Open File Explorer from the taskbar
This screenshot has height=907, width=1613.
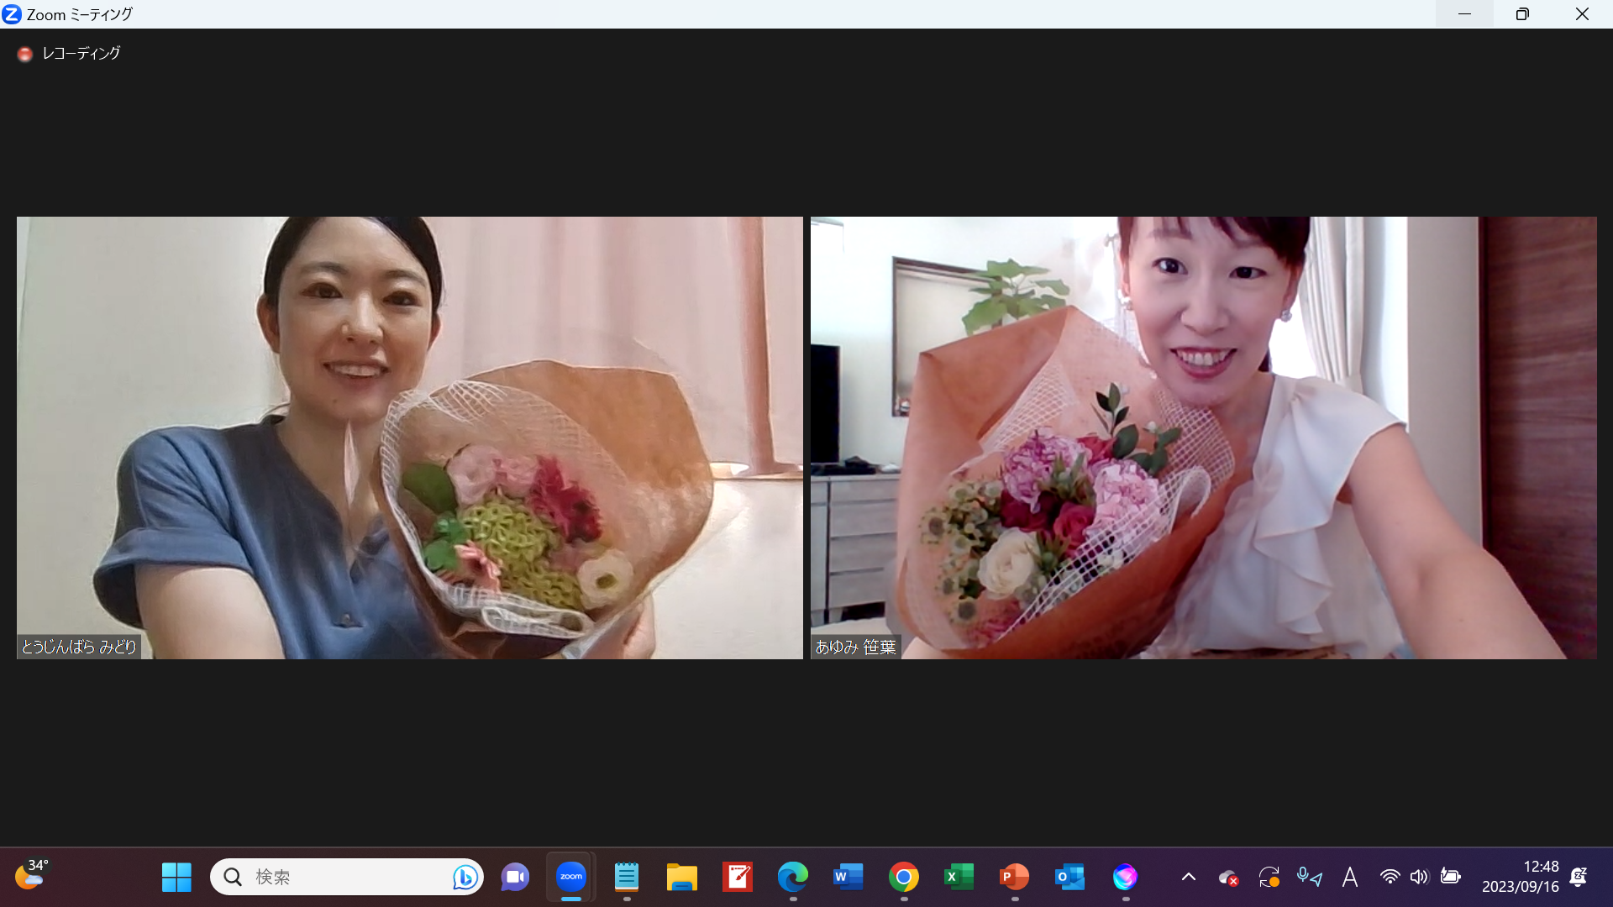pos(682,877)
